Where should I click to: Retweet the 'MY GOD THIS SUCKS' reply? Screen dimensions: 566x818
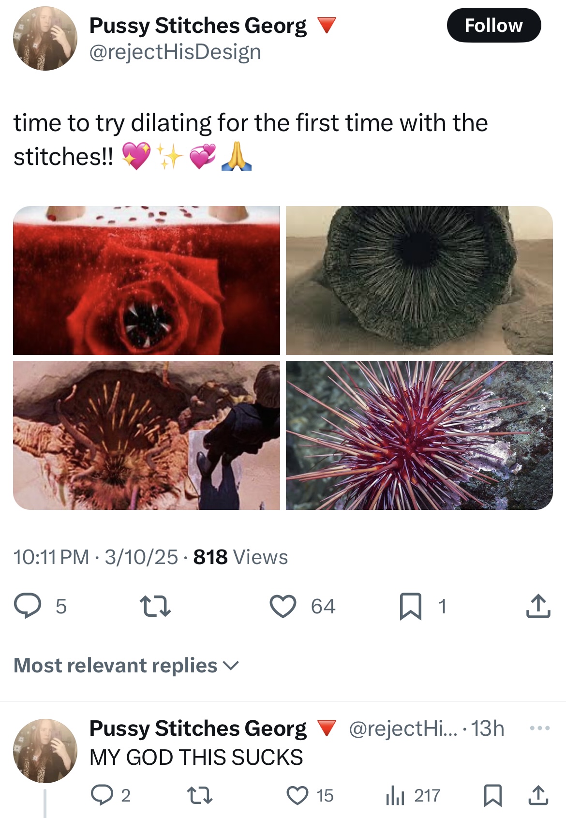tap(199, 795)
